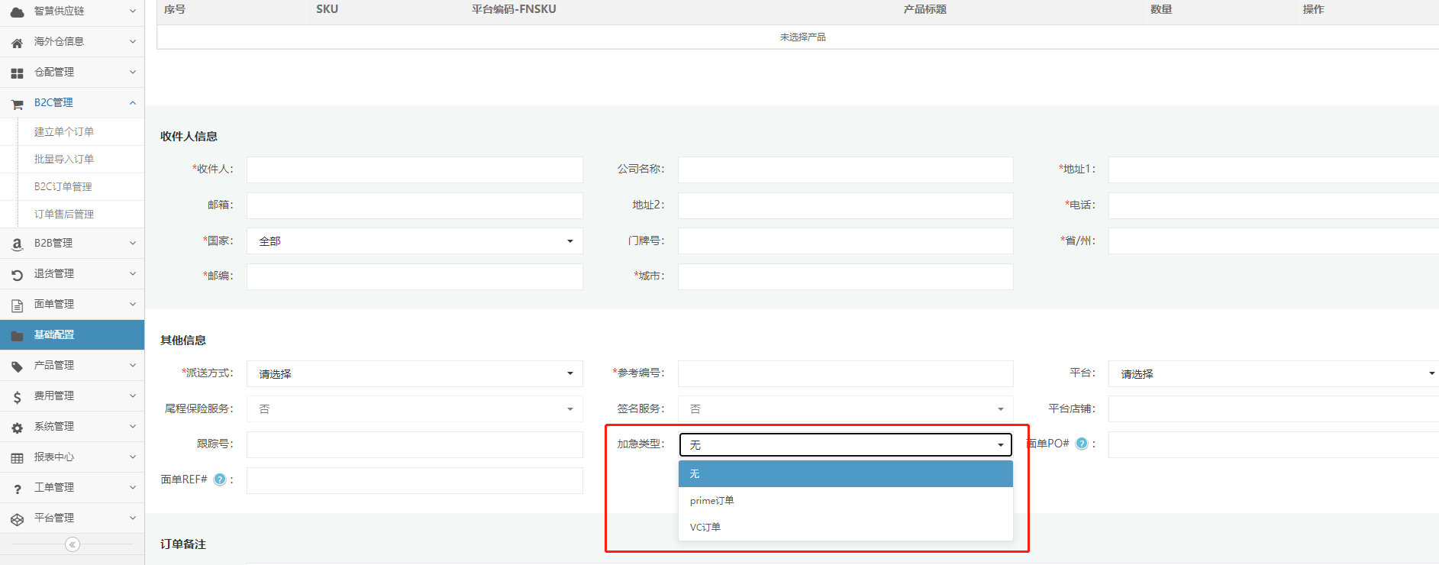Click the question mark icon beside 工单管理
Viewport: 1439px width, 565px height.
pos(17,489)
